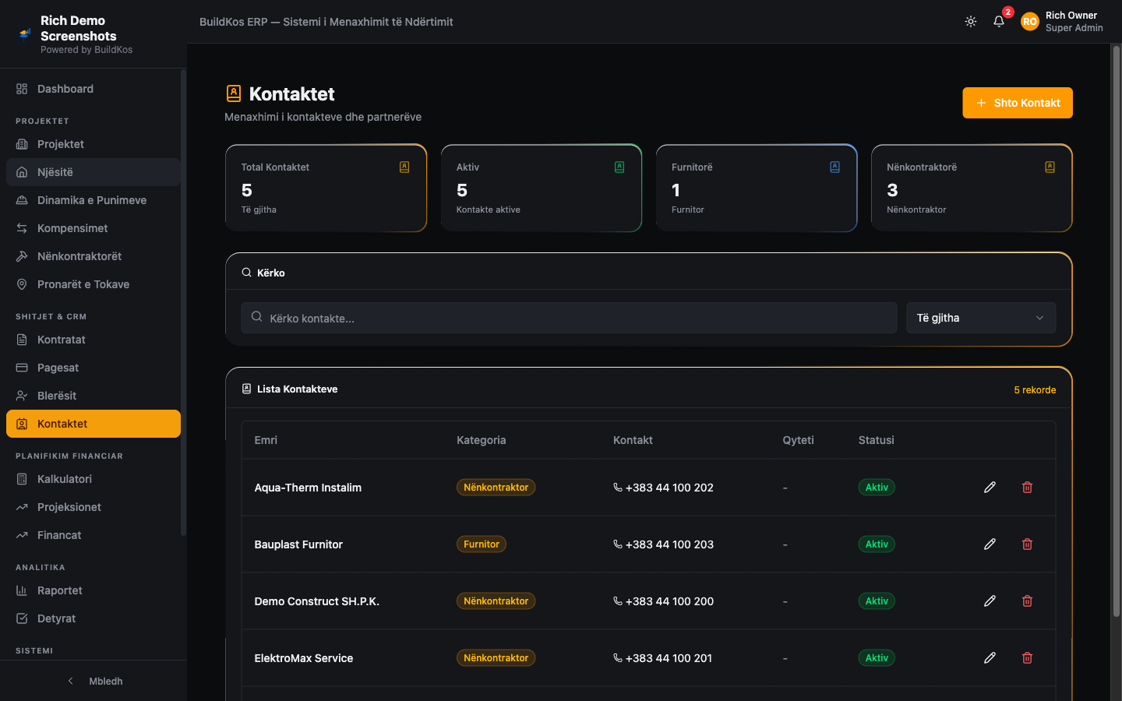Click the green Aktiv card icon
Image resolution: width=1122 pixels, height=701 pixels.
click(x=619, y=167)
